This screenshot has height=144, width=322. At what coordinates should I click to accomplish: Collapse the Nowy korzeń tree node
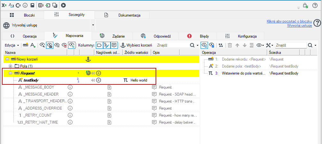click(x=7, y=59)
